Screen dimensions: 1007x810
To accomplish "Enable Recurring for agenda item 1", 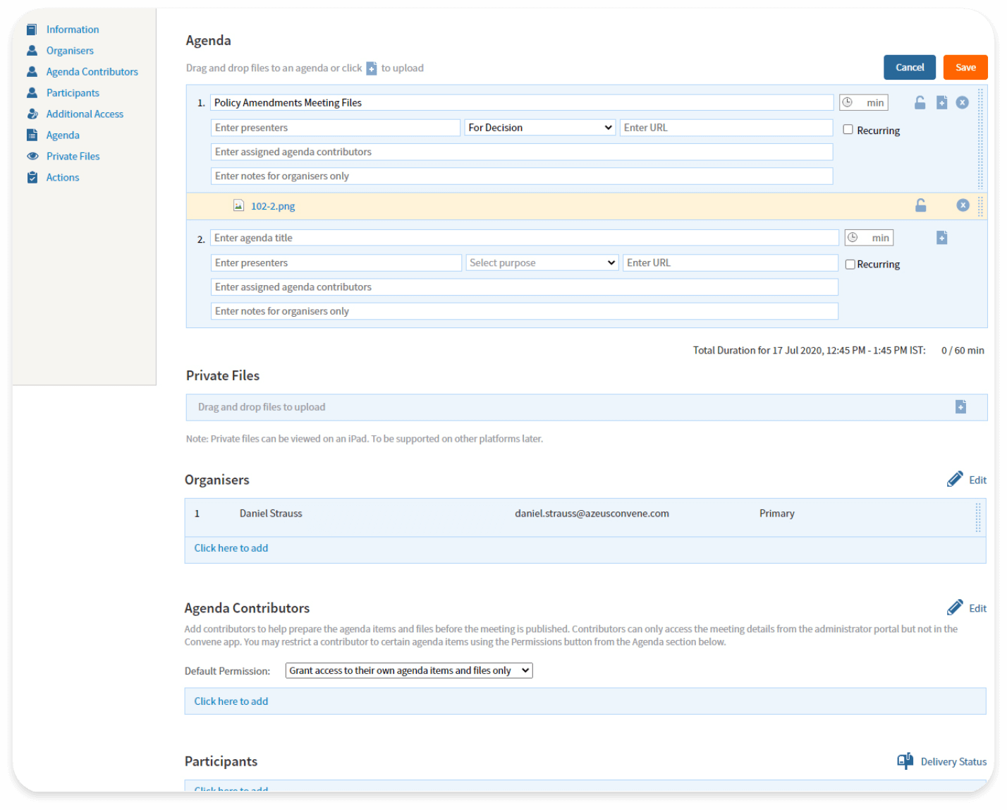I will pyautogui.click(x=848, y=130).
